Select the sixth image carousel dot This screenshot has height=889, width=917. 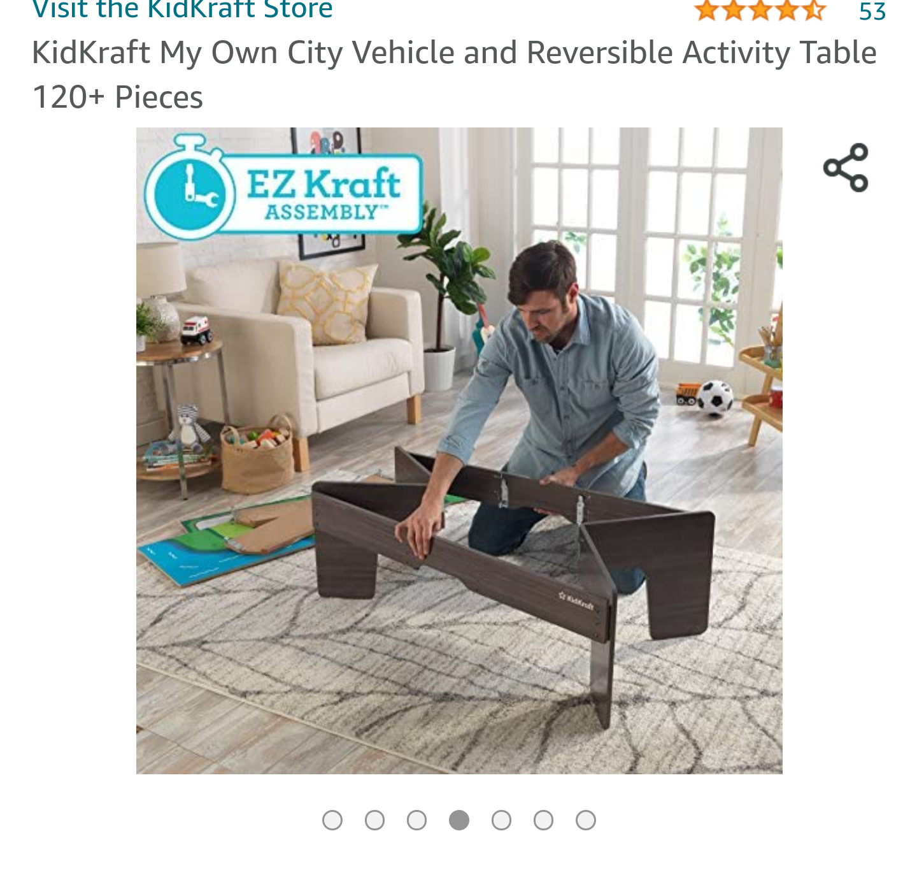pyautogui.click(x=543, y=820)
